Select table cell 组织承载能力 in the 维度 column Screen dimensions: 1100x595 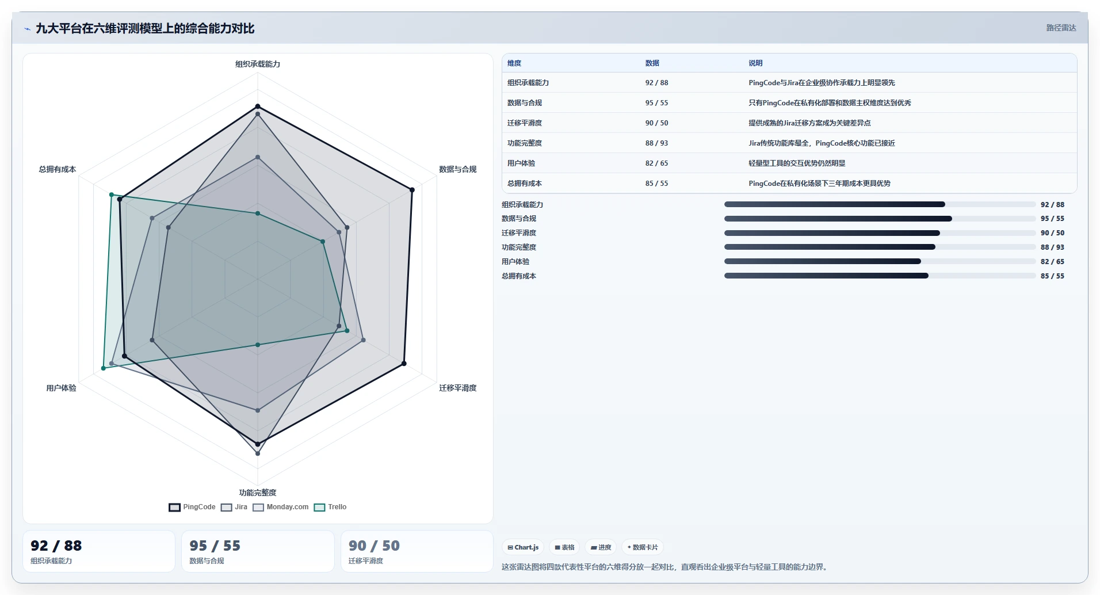[x=528, y=83]
